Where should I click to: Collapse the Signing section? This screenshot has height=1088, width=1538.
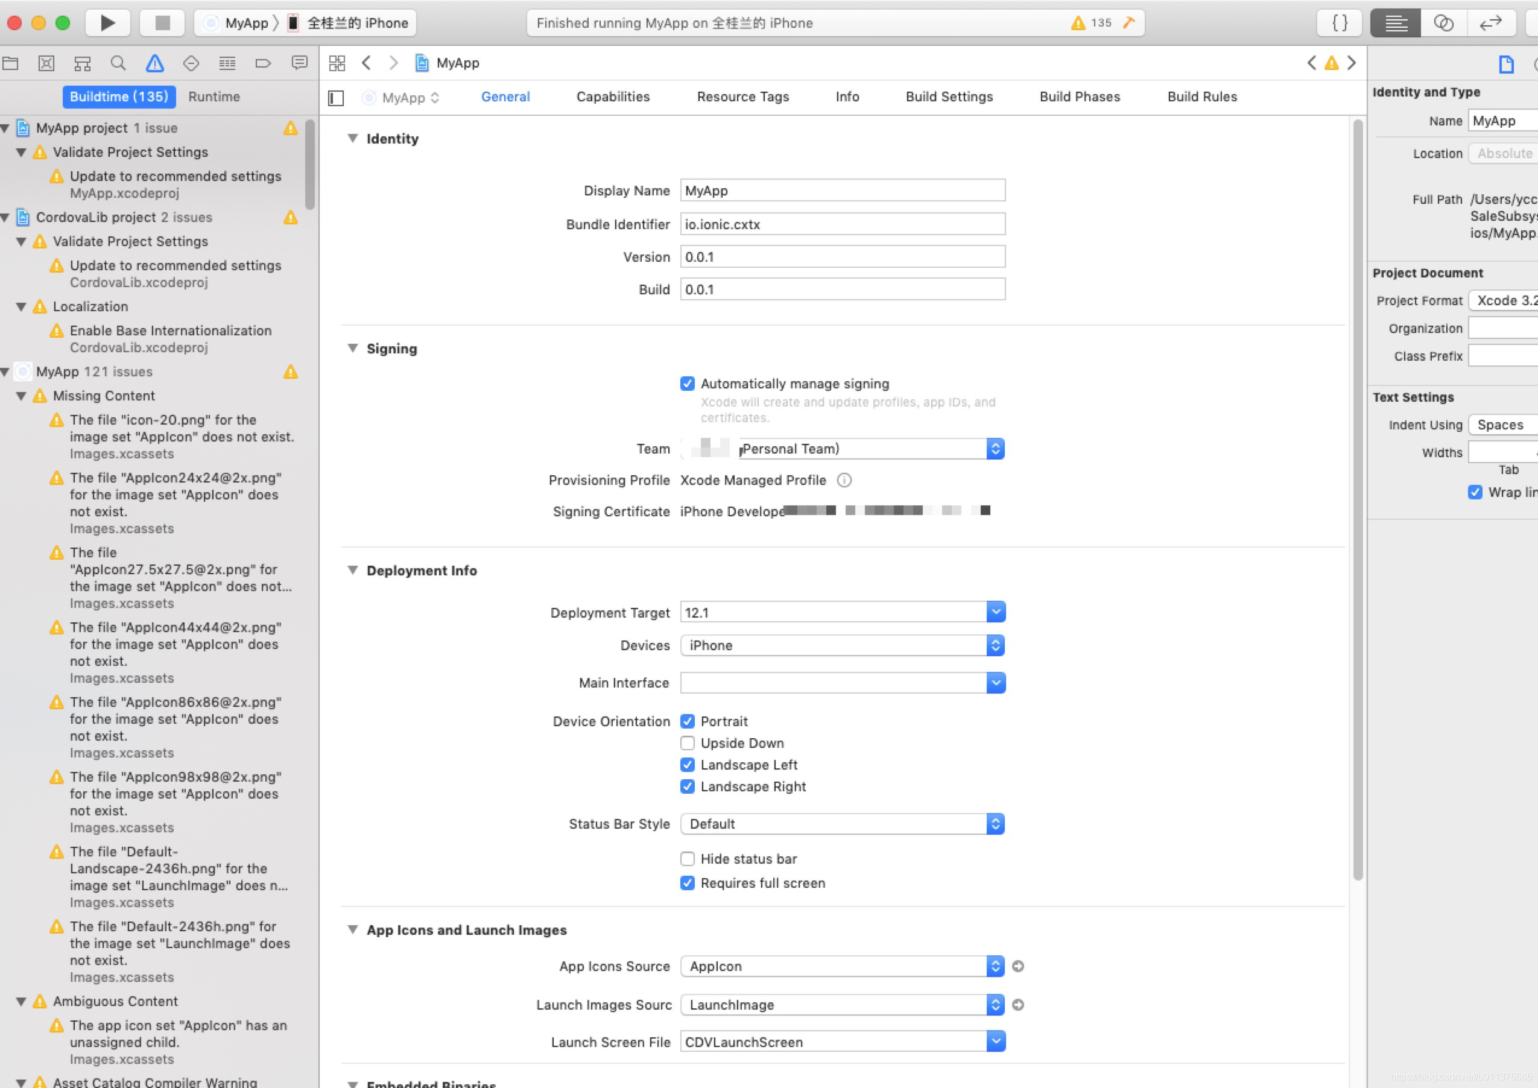click(352, 348)
